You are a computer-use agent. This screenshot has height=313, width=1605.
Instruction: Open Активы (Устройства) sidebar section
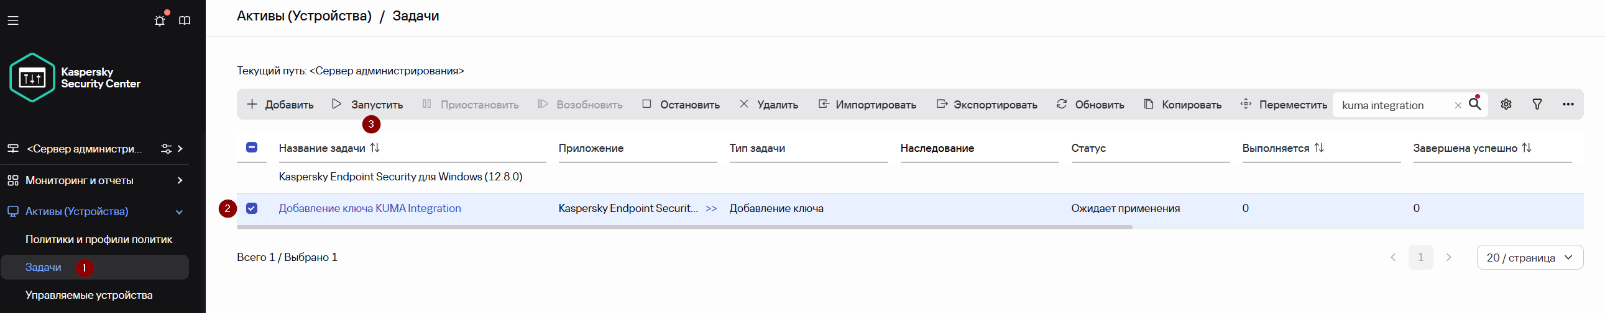click(x=76, y=211)
